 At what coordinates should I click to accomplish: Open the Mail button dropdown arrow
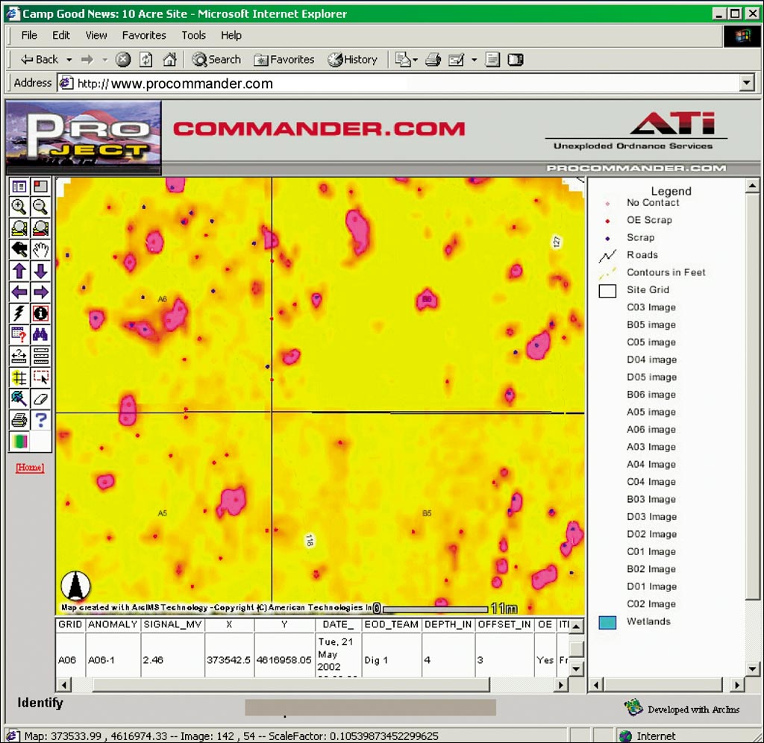pyautogui.click(x=415, y=60)
